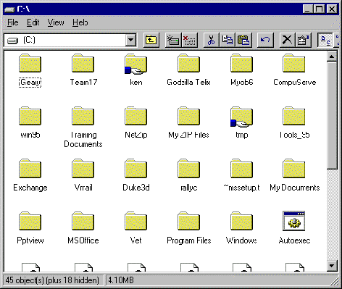The height and width of the screenshot is (289, 342).
Task: Select the Windows folder
Action: click(241, 228)
